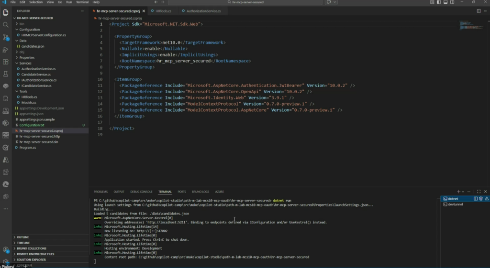This screenshot has width=490, height=268.
Task: Switch to the PROBLEMS panel tab
Action: [100, 192]
